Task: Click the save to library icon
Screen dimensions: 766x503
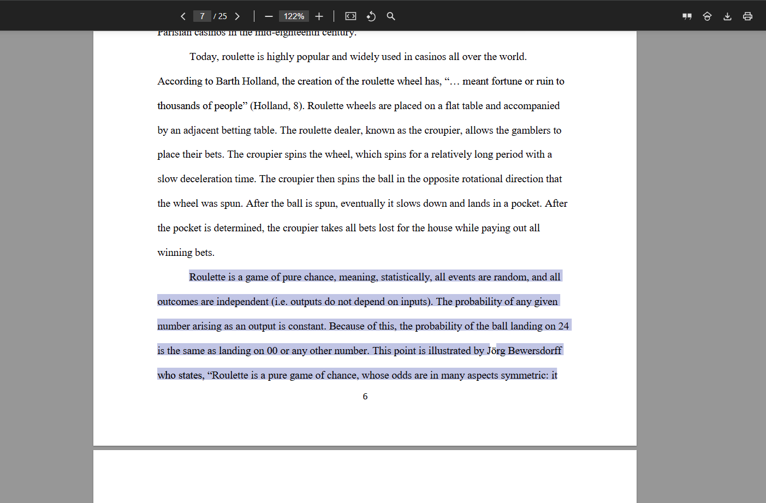Action: (707, 16)
